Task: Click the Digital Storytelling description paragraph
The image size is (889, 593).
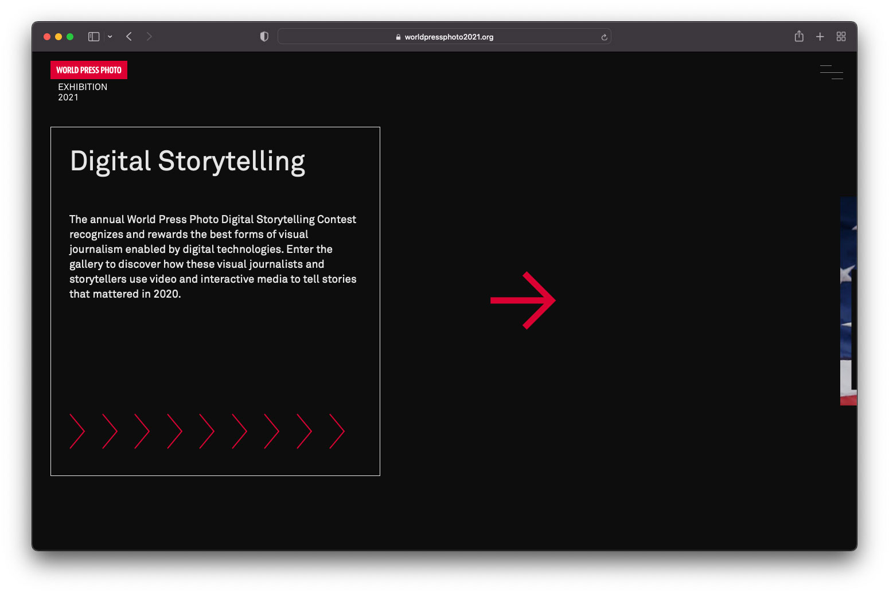Action: pos(213,256)
